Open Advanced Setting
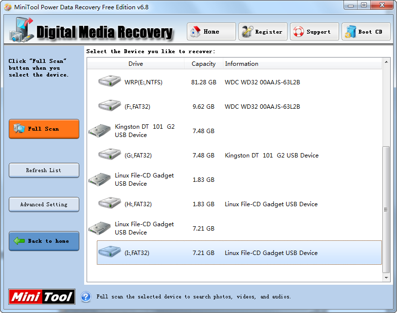 (x=44, y=204)
